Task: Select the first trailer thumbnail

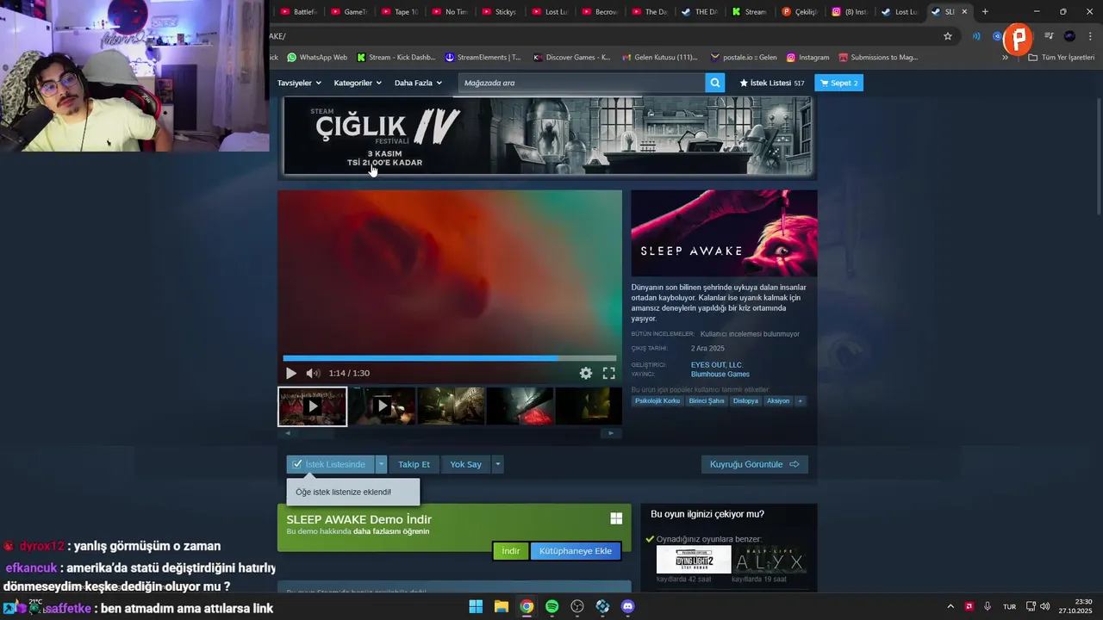Action: [x=312, y=406]
